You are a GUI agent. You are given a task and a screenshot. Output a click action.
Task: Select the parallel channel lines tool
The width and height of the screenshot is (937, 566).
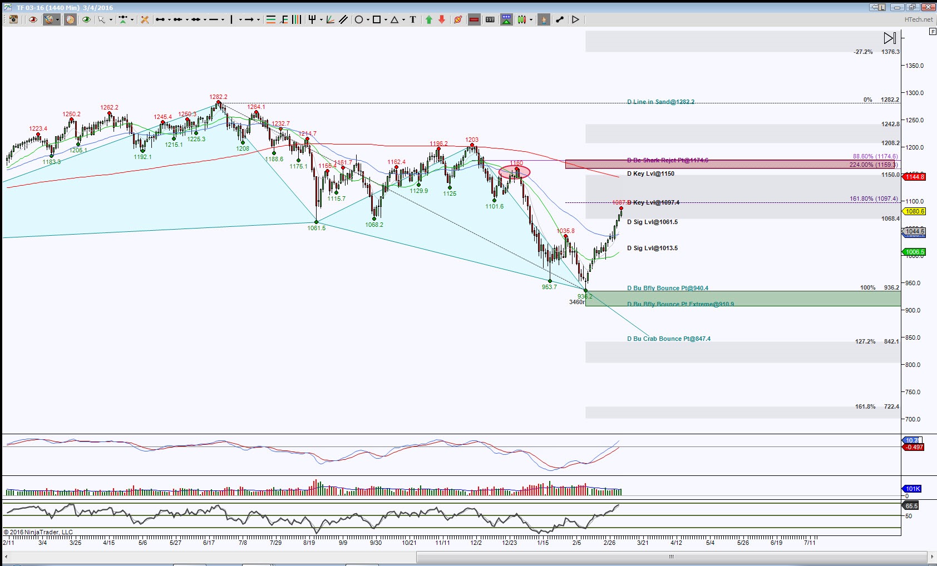343,19
